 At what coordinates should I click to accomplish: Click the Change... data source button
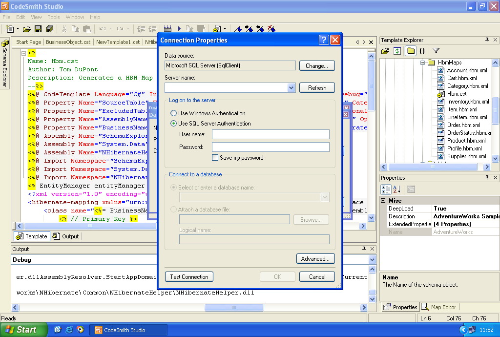(316, 65)
